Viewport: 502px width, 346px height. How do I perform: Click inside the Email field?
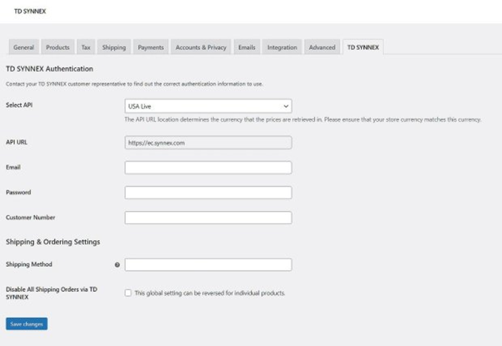pos(208,167)
